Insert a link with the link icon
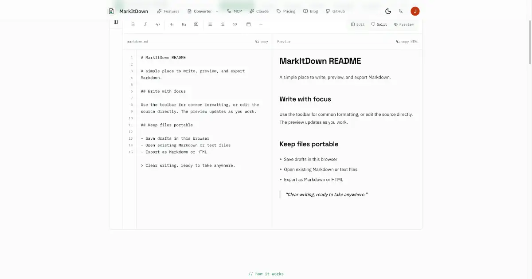532x279 pixels. (235, 24)
